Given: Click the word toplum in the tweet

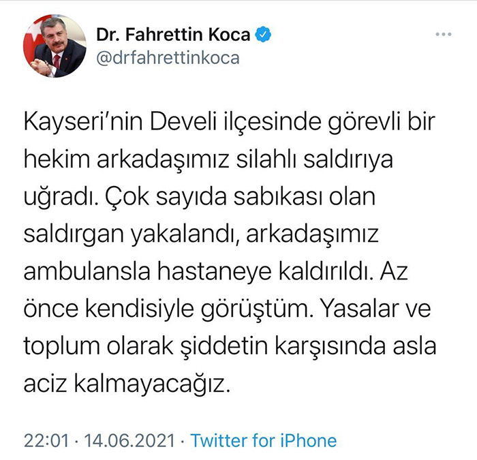Looking at the screenshot, I should click(61, 348).
